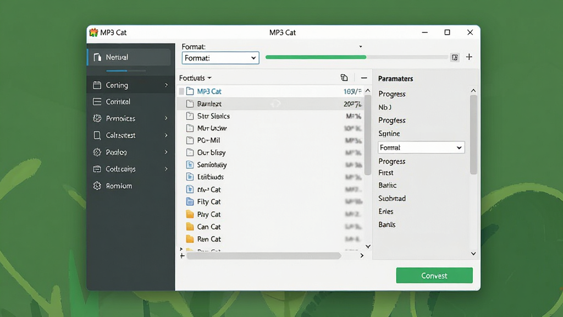Click the green Convest button
The height and width of the screenshot is (317, 563).
434,276
